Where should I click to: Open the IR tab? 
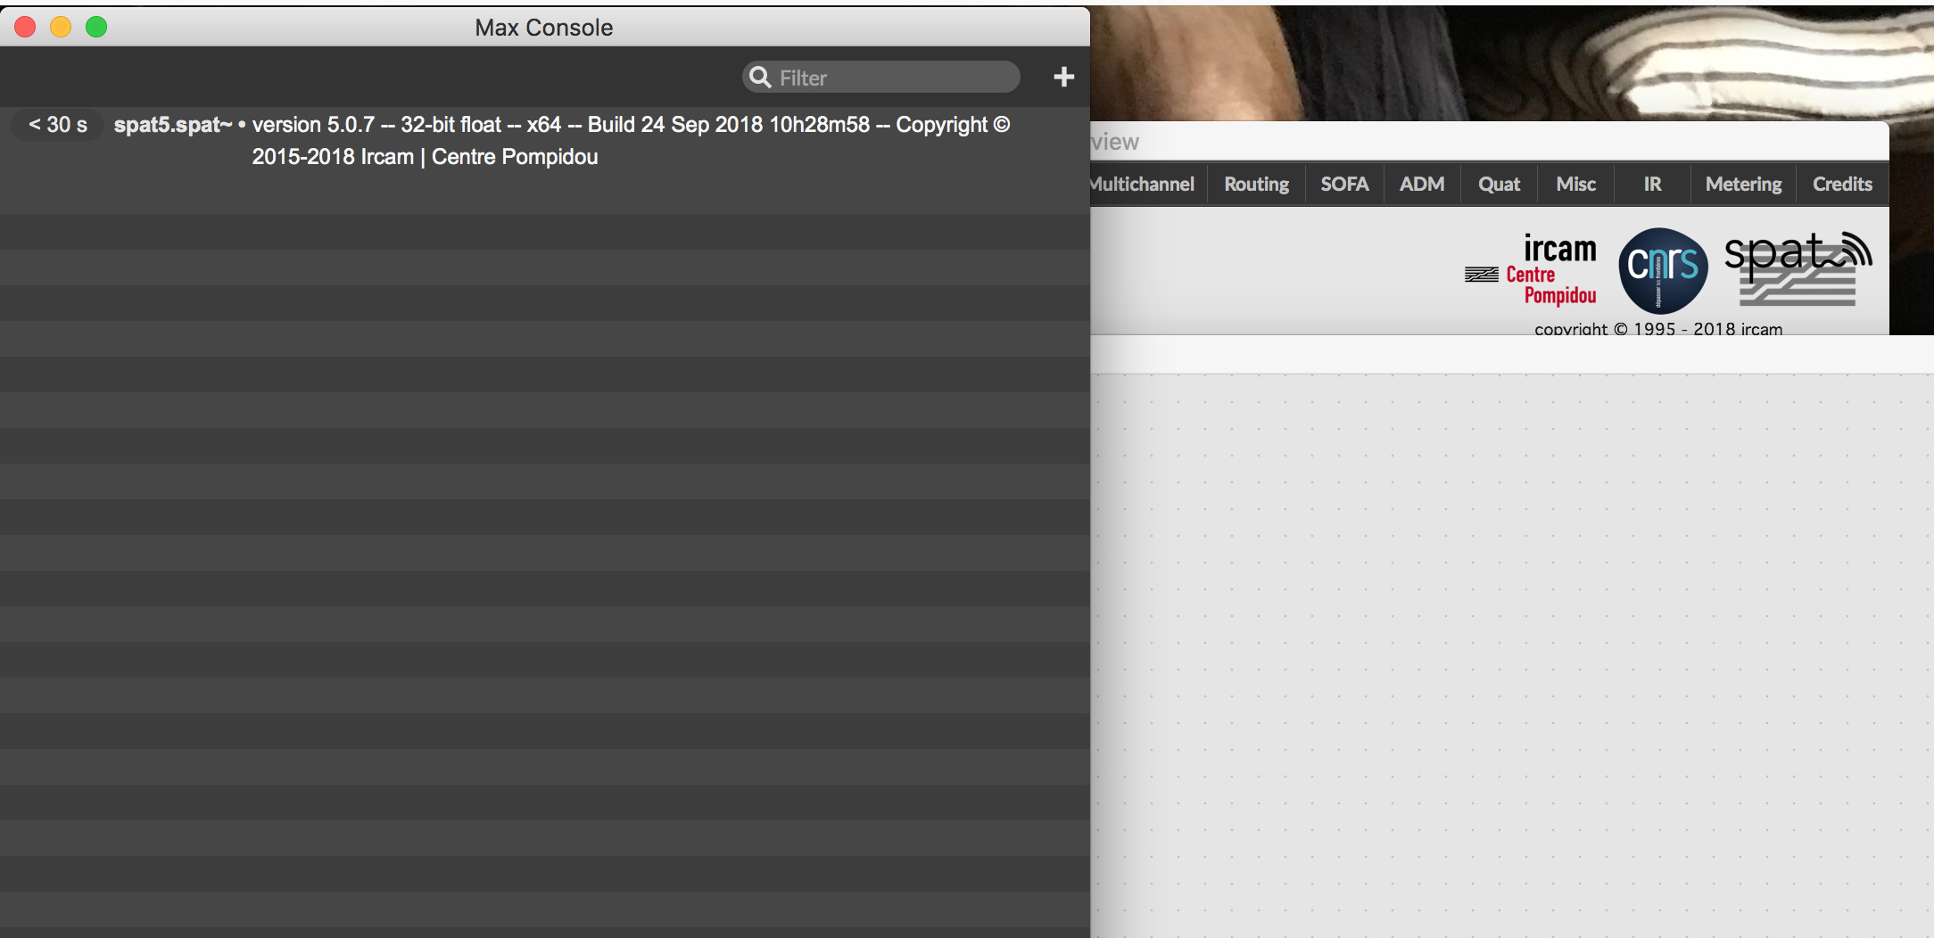pyautogui.click(x=1652, y=184)
